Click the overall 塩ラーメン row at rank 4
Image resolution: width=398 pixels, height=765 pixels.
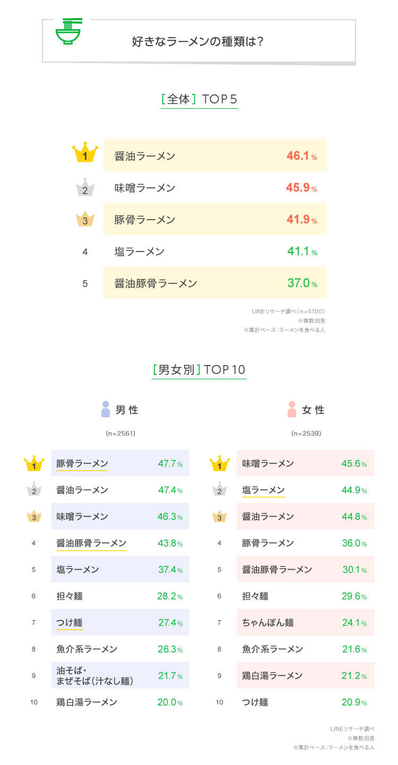pyautogui.click(x=214, y=251)
